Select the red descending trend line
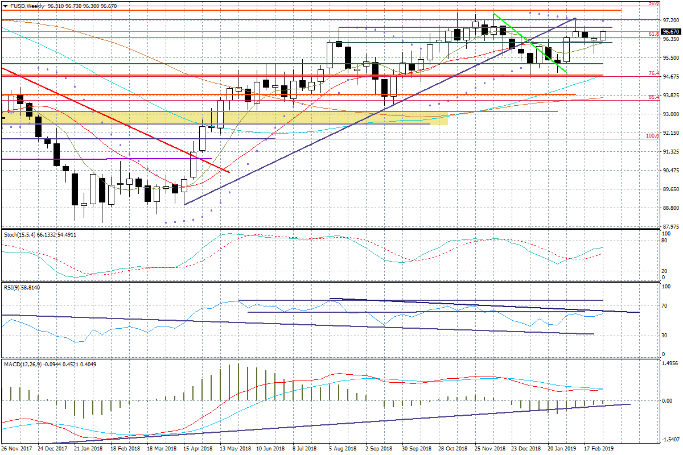 tap(114, 119)
